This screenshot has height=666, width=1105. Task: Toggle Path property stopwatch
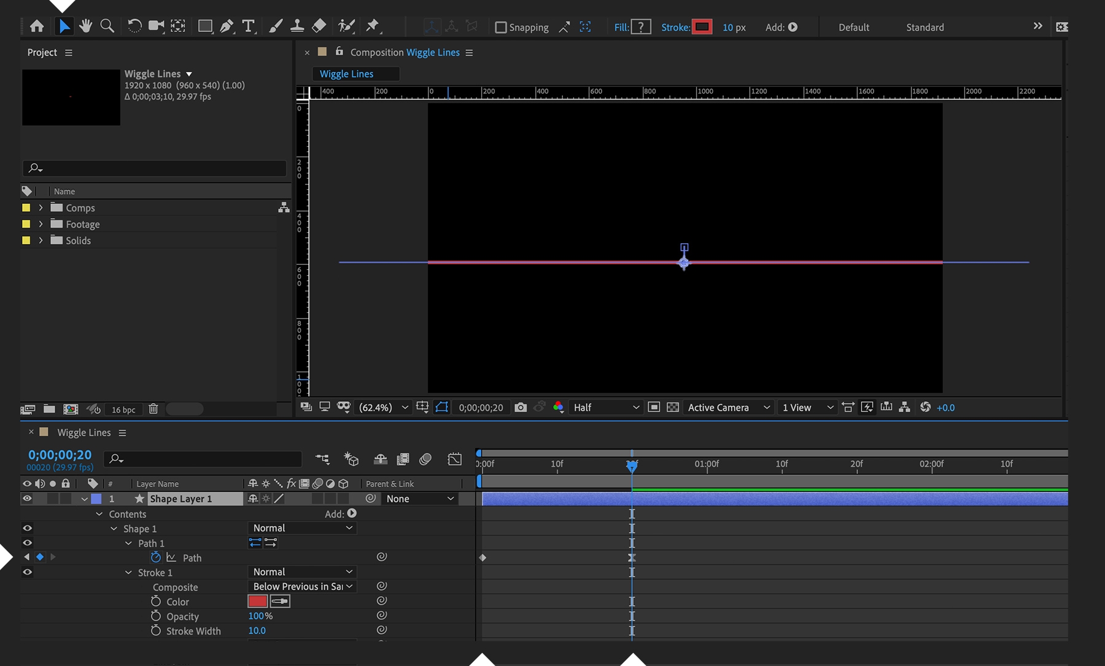tap(156, 557)
